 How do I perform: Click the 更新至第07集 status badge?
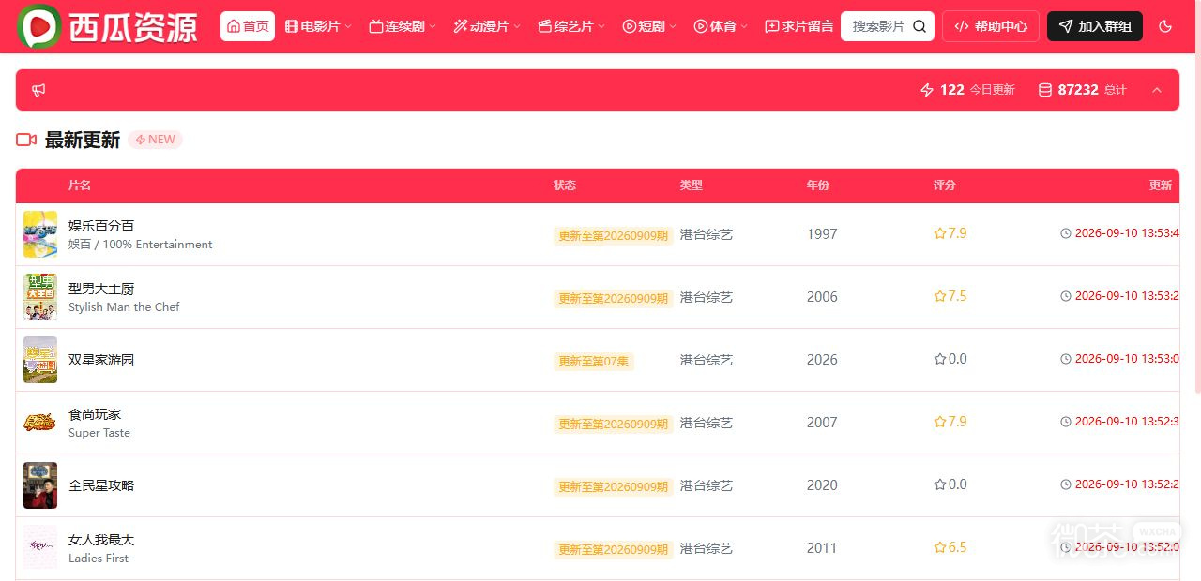594,361
